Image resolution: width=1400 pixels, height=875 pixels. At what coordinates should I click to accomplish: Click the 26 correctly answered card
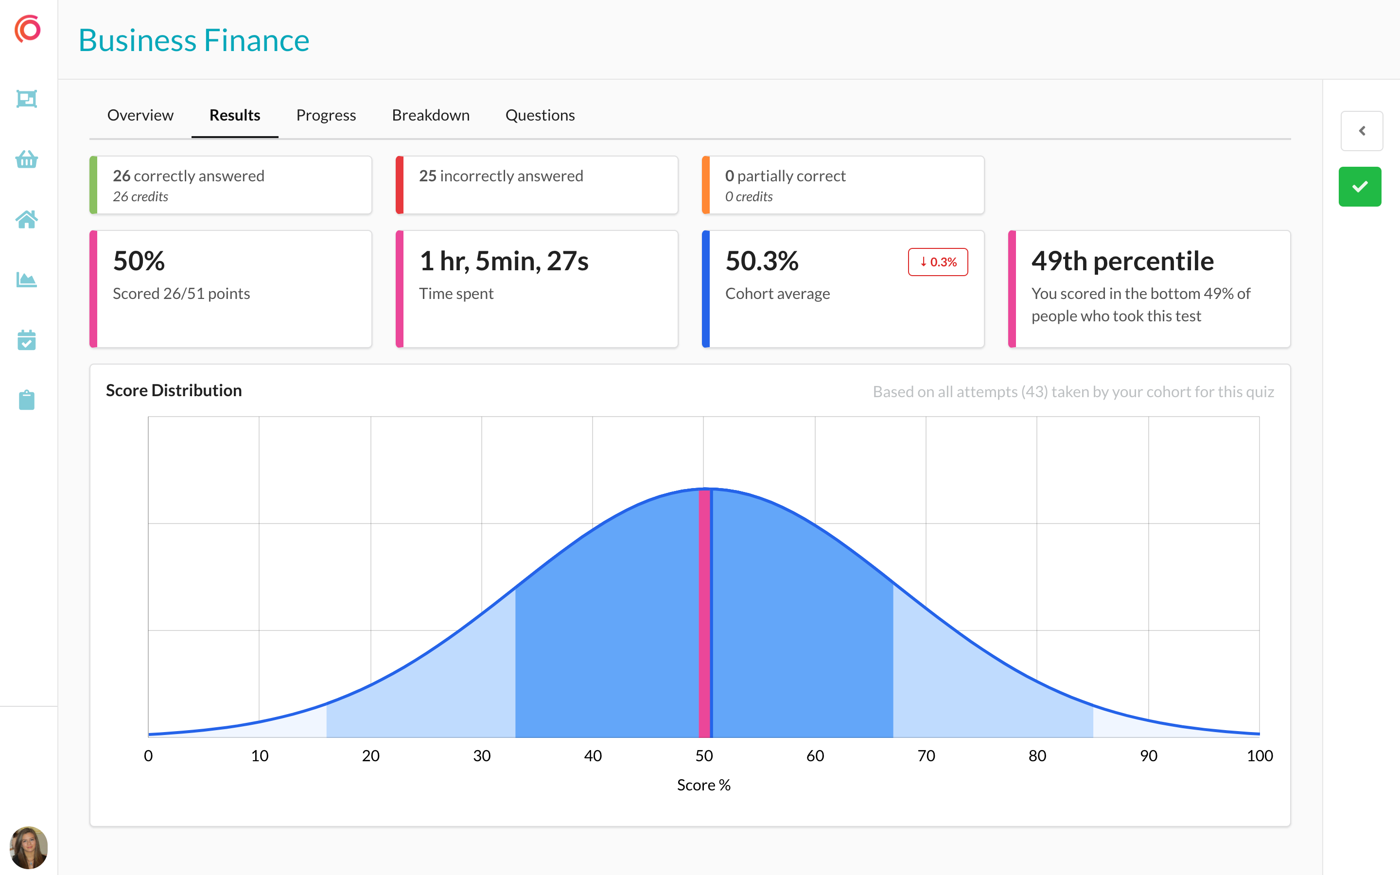pyautogui.click(x=231, y=185)
